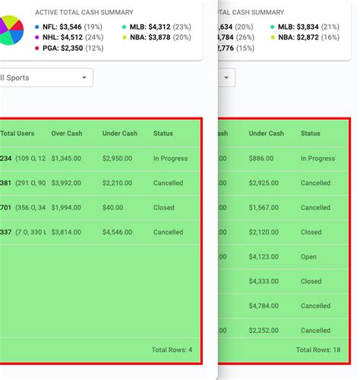
Task: Click the pie chart in the cash summary
Action: point(11,30)
